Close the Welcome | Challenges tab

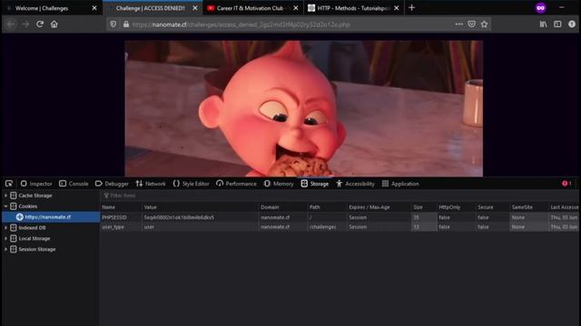tap(94, 8)
